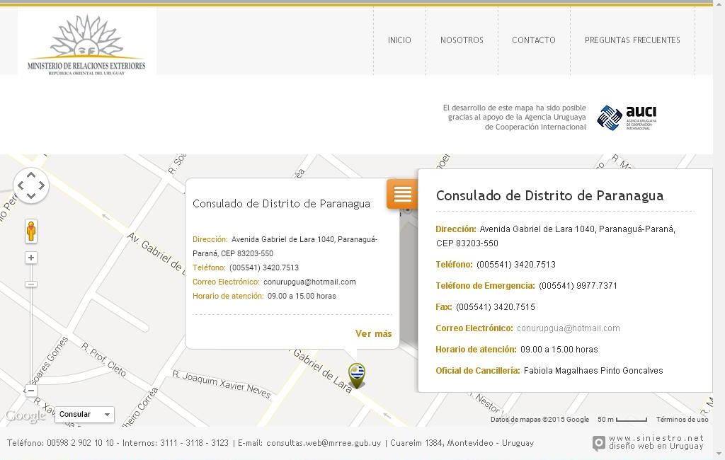Select the Street View pegman icon
The width and height of the screenshot is (725, 460).
coord(31,231)
